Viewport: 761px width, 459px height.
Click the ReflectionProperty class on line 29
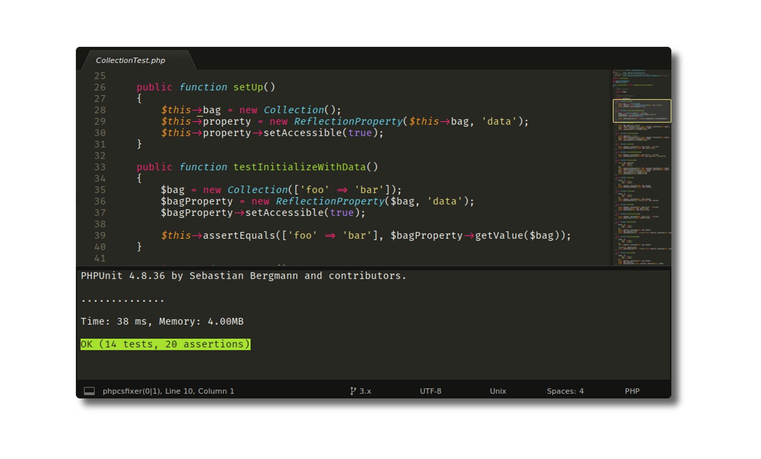348,122
